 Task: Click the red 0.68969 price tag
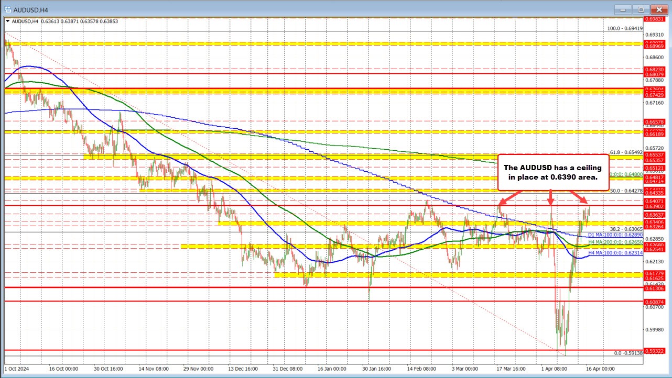(x=655, y=47)
